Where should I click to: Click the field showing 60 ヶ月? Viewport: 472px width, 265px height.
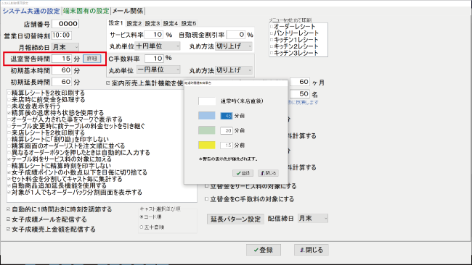[x=299, y=82]
